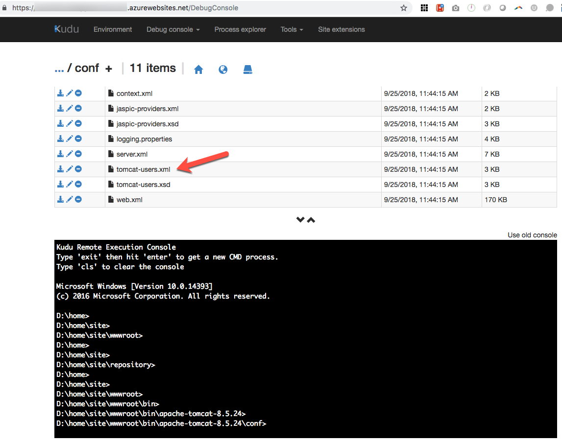Click 170 KB size of web.xml
The height and width of the screenshot is (443, 562).
click(x=496, y=200)
